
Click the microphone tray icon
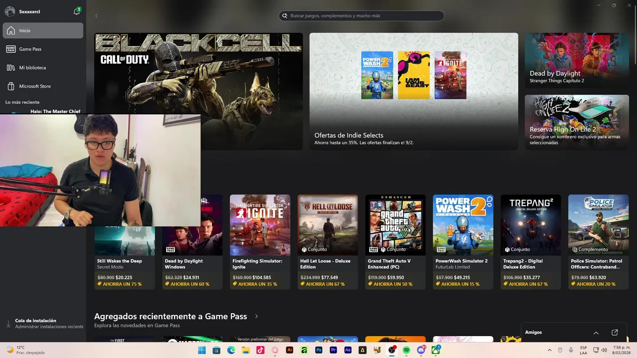coord(570,350)
